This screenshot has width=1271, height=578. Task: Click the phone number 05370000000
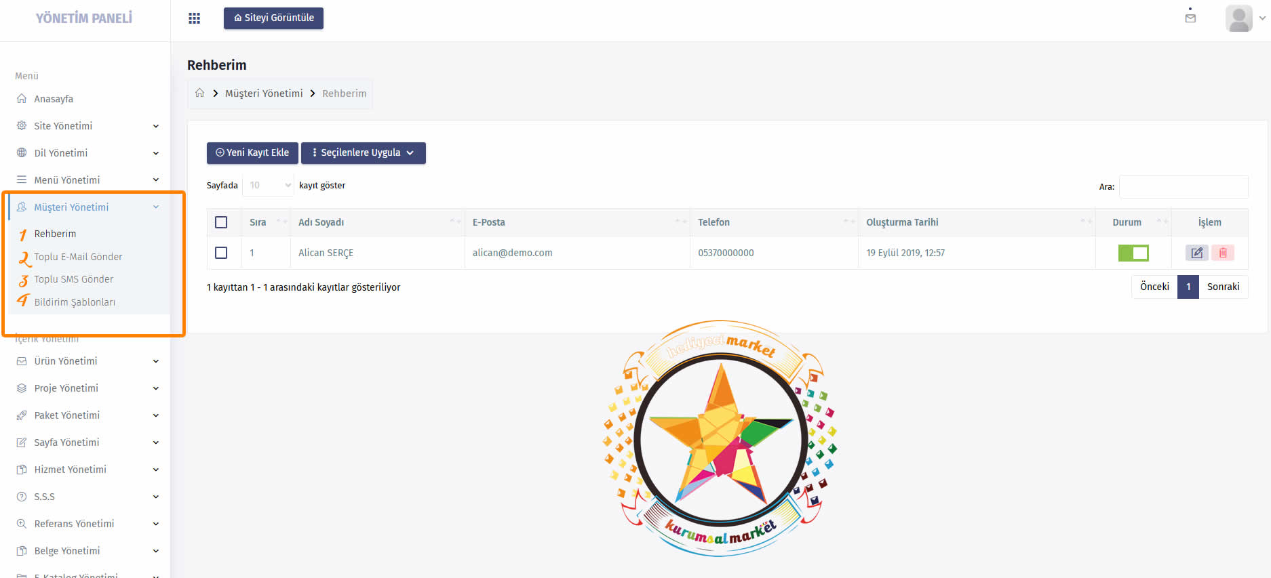click(726, 253)
